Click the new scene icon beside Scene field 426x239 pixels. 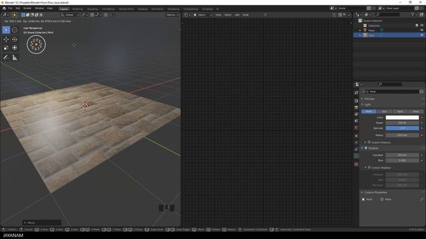pos(369,9)
